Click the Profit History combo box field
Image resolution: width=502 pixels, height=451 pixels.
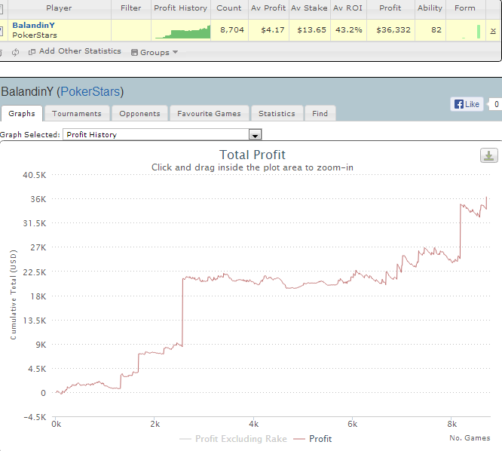(162, 134)
